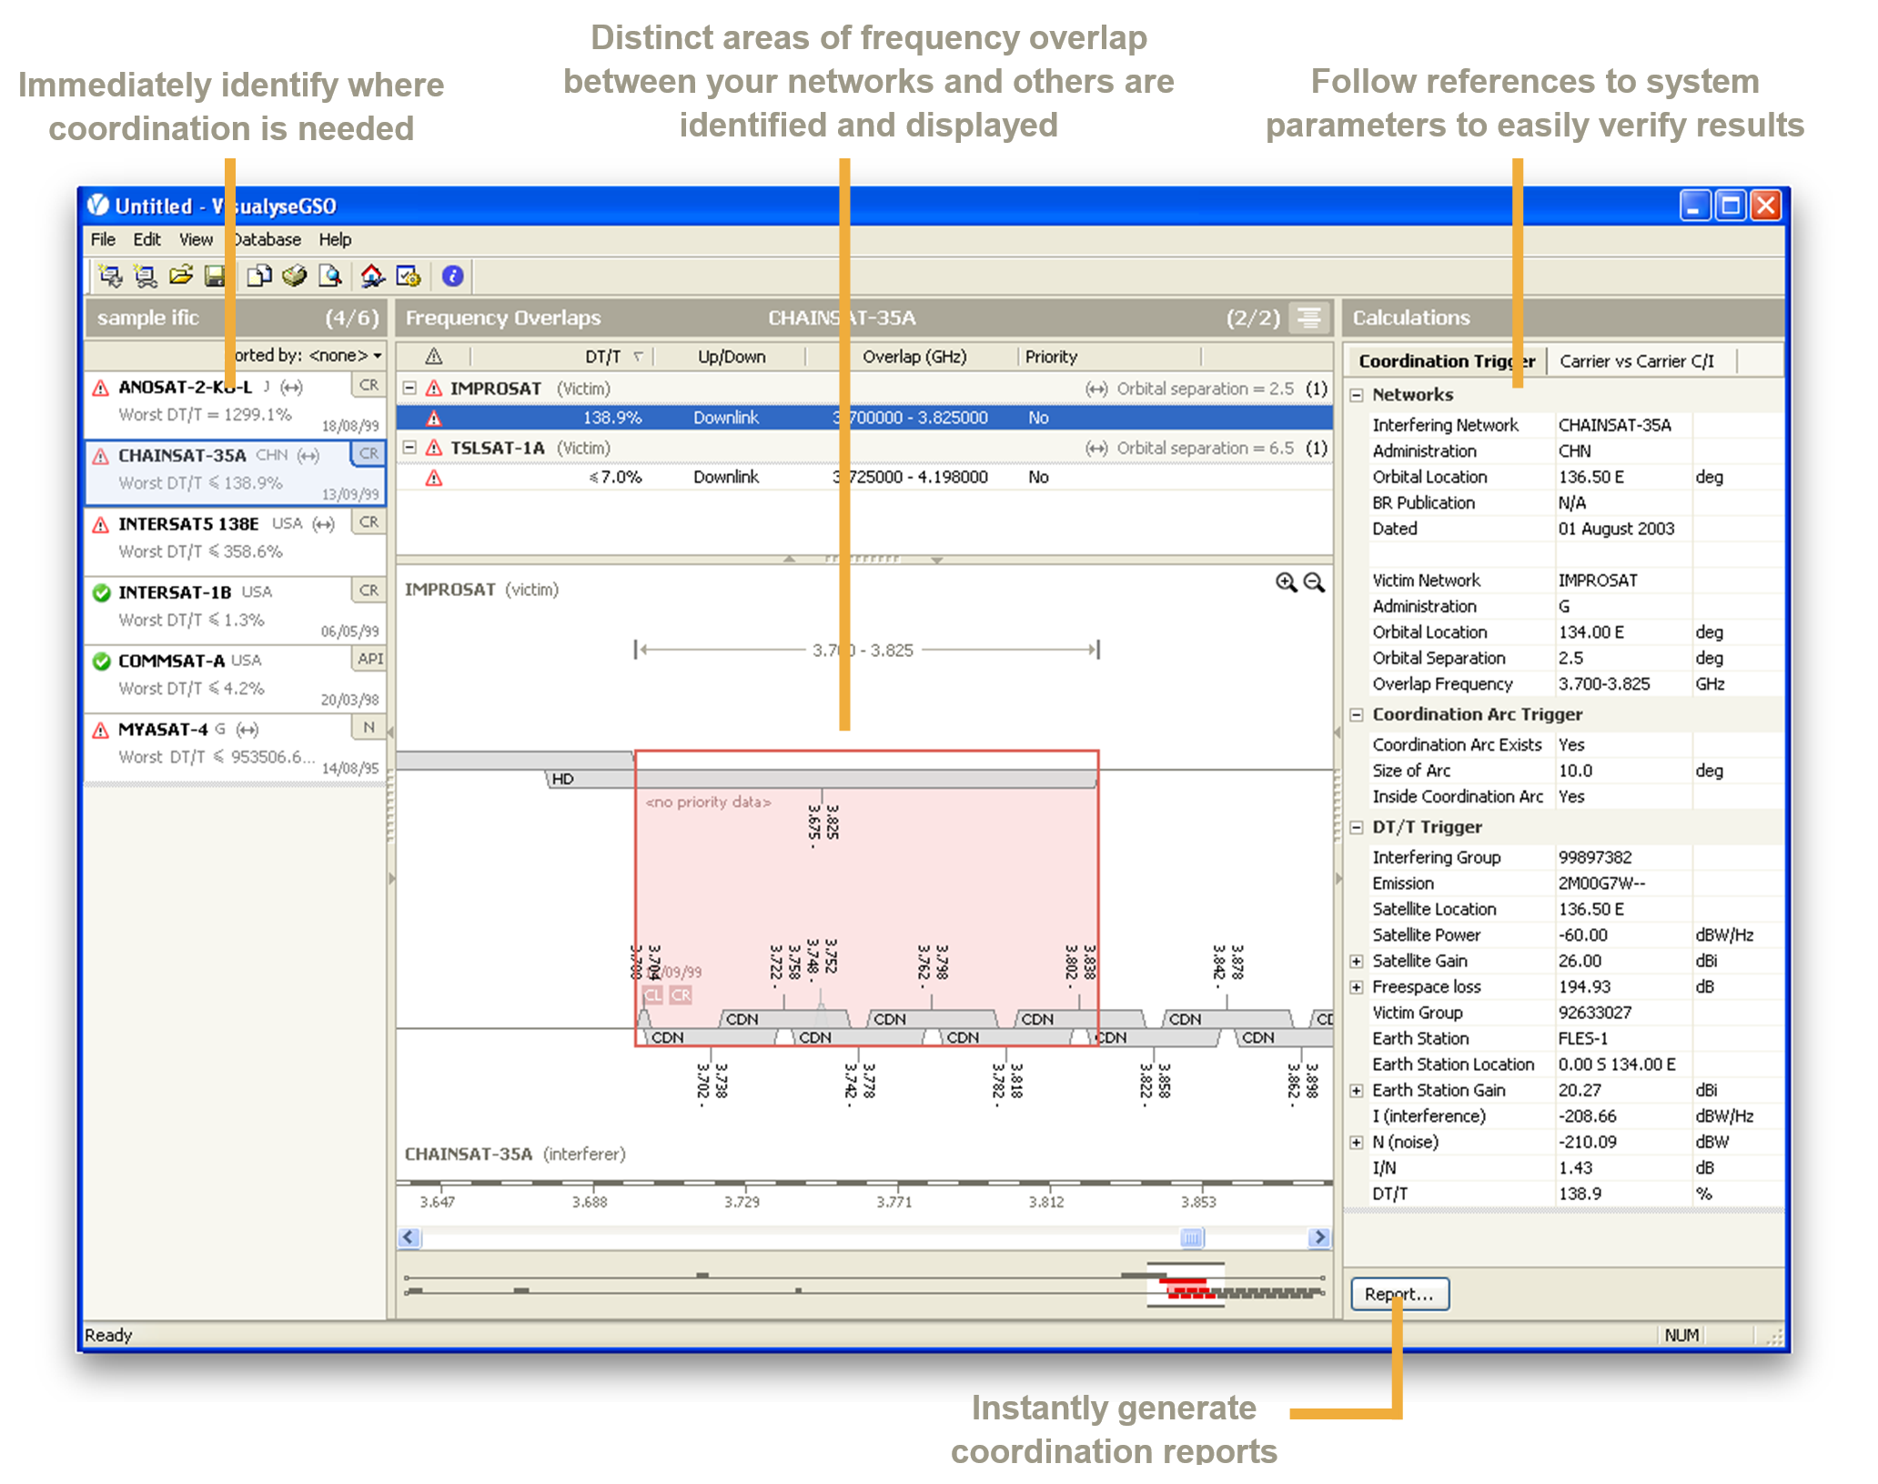Open the Edit menu
Image resolution: width=1878 pixels, height=1484 pixels.
point(146,239)
